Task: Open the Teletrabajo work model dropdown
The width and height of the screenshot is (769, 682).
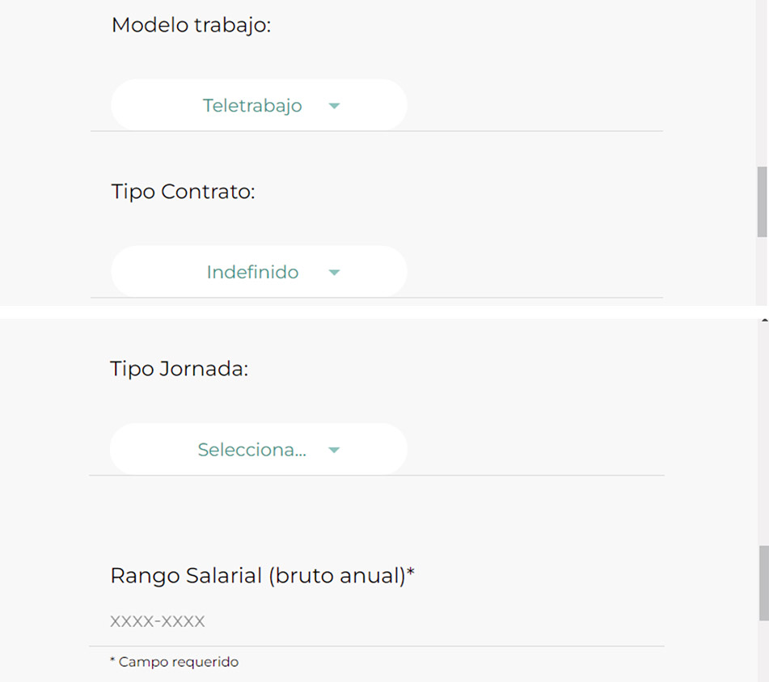Action: coord(258,105)
